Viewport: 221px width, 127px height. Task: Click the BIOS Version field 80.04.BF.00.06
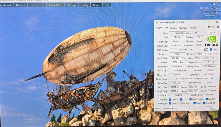[x=186, y=50]
